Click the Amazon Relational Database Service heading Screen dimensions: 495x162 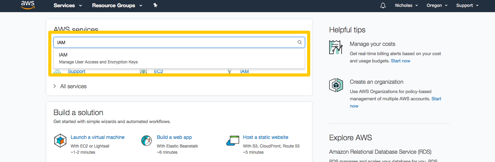pyautogui.click(x=380, y=152)
